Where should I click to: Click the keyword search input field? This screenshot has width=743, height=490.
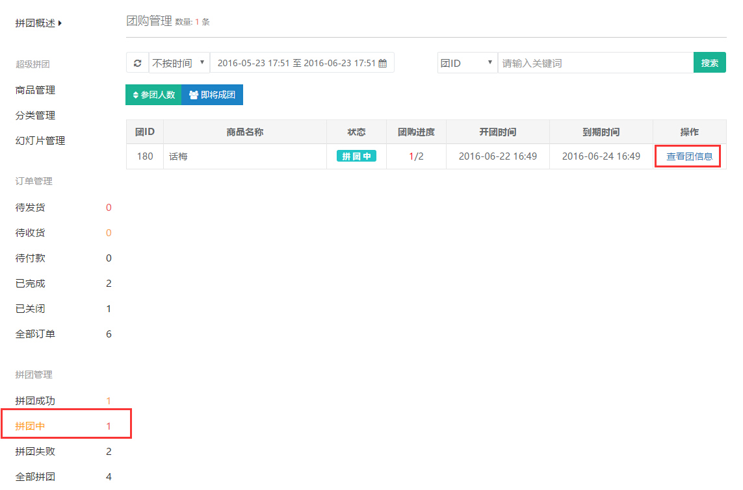(x=595, y=63)
